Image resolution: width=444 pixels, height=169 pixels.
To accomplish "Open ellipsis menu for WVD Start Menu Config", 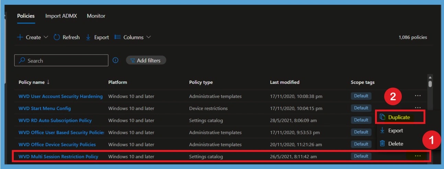I will pyautogui.click(x=418, y=108).
